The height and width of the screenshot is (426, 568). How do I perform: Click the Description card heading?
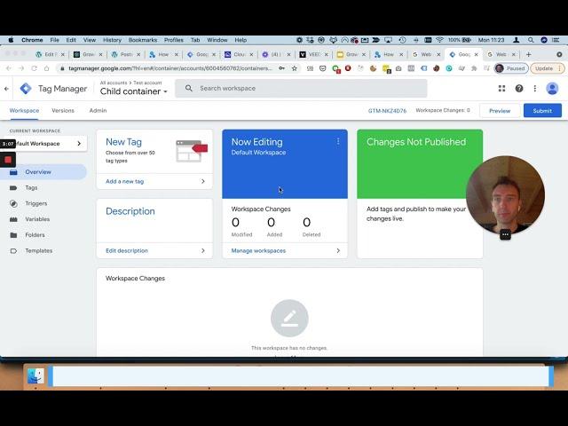[130, 211]
